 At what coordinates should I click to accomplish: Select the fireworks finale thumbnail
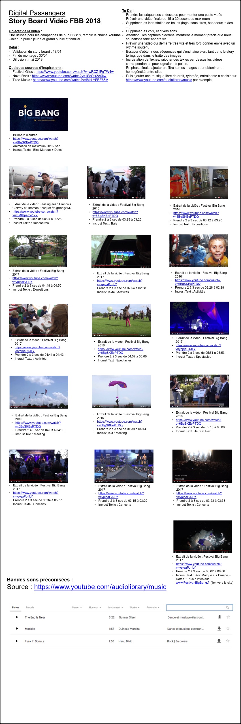pyautogui.click(x=202, y=537)
